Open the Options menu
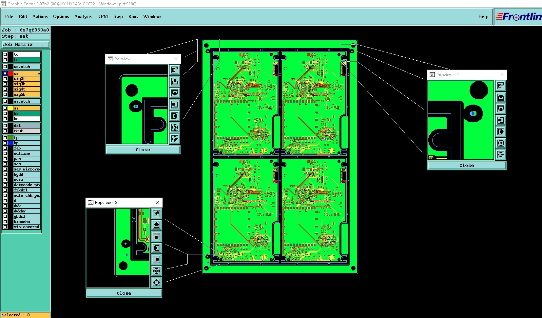 pos(61,16)
